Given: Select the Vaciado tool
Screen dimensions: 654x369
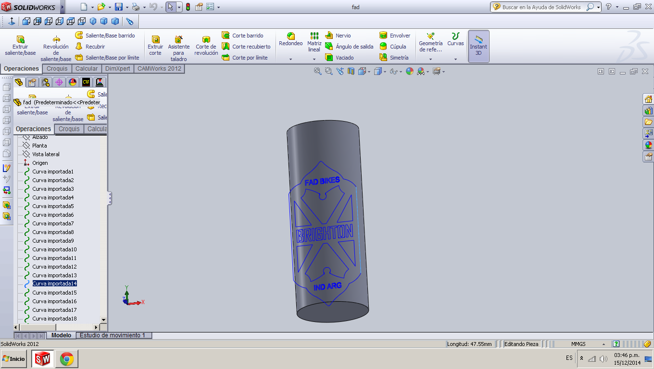Looking at the screenshot, I should tap(340, 58).
